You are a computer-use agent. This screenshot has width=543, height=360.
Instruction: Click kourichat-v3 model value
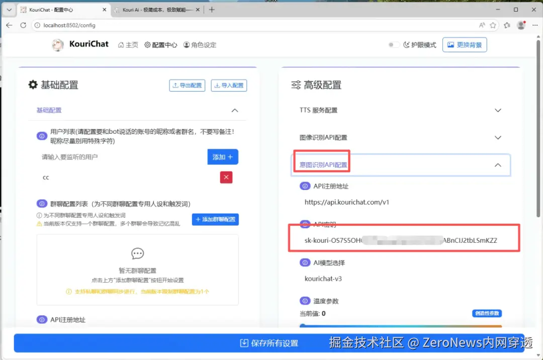click(x=323, y=279)
